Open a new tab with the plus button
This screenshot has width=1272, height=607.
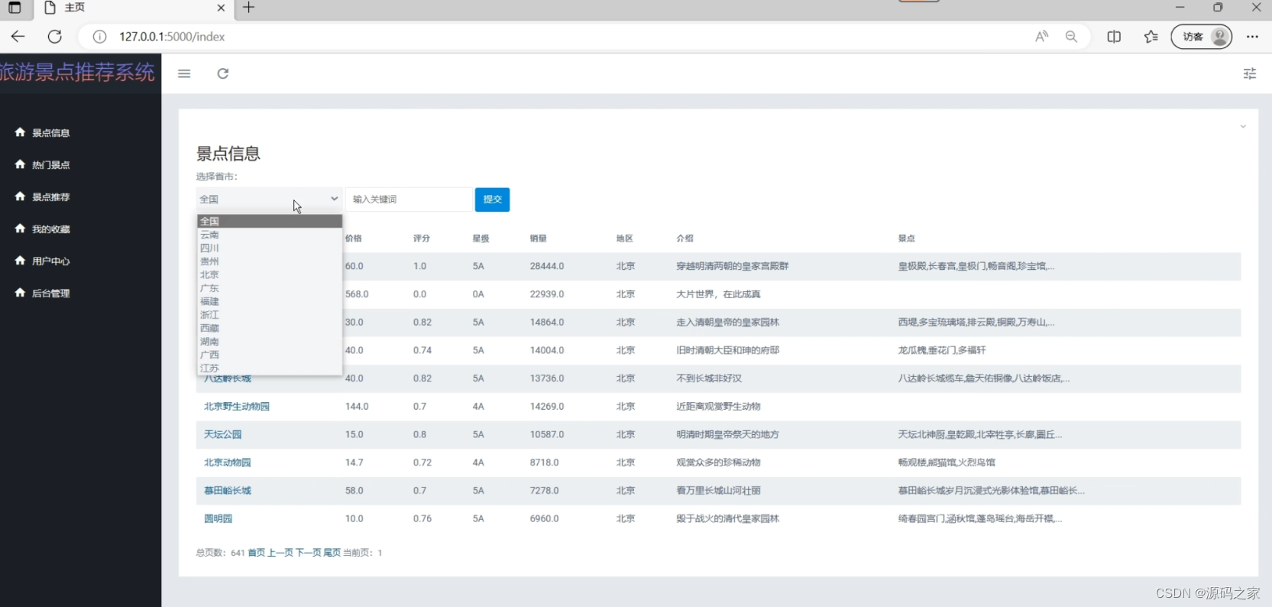coord(248,8)
